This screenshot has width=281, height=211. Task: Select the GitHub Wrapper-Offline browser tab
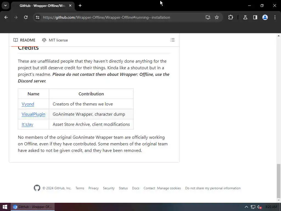(x=42, y=6)
